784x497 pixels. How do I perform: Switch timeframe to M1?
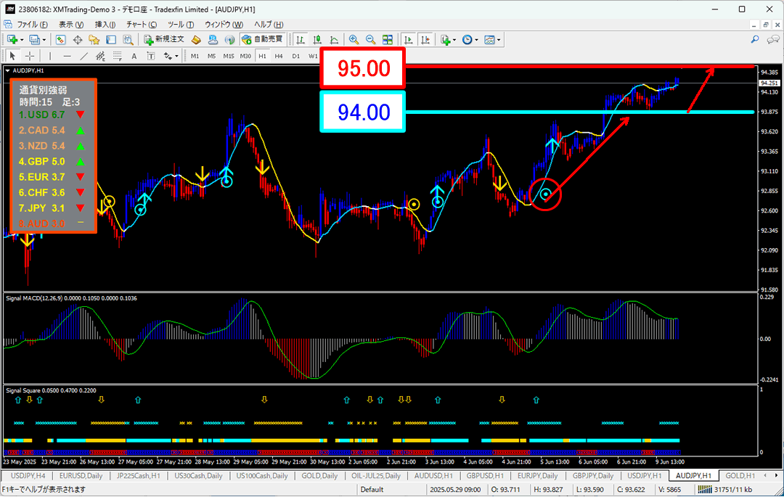[195, 56]
